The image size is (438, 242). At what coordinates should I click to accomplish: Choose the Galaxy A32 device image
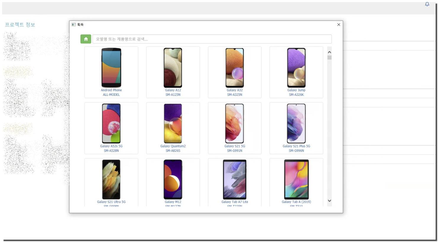pos(235,68)
